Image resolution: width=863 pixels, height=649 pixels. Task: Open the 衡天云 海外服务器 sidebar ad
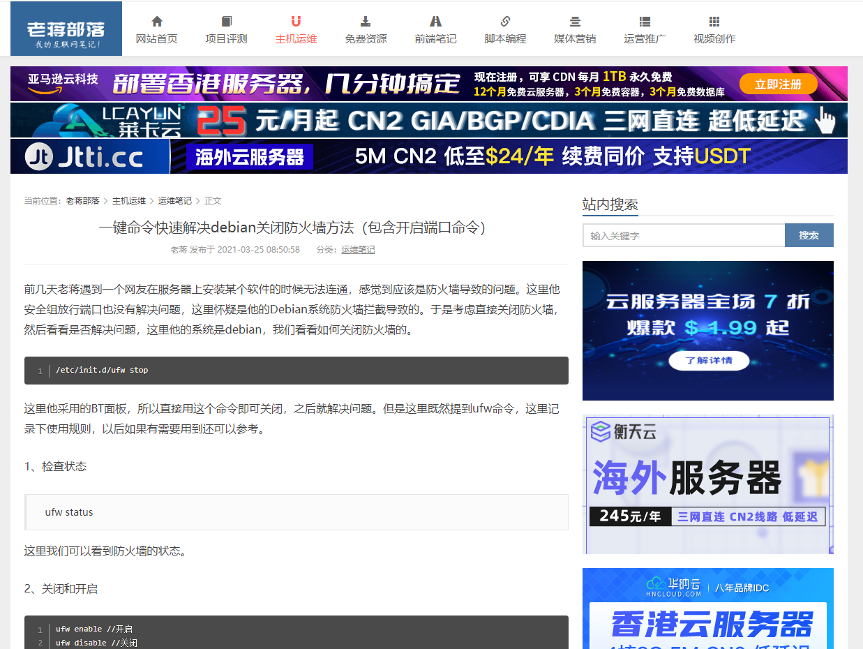click(x=707, y=484)
